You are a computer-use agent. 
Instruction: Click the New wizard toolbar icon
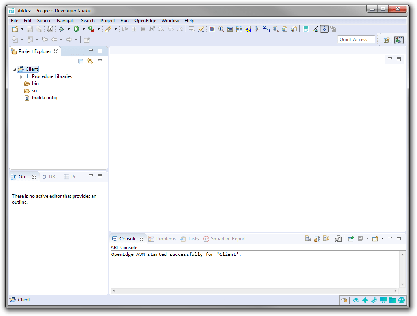15,29
